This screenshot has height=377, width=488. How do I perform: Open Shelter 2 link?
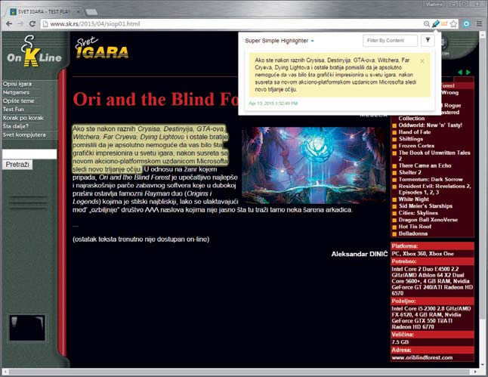pos(410,172)
